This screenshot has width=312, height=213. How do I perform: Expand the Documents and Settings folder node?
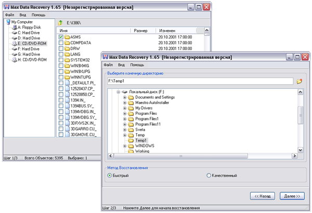click(125, 98)
